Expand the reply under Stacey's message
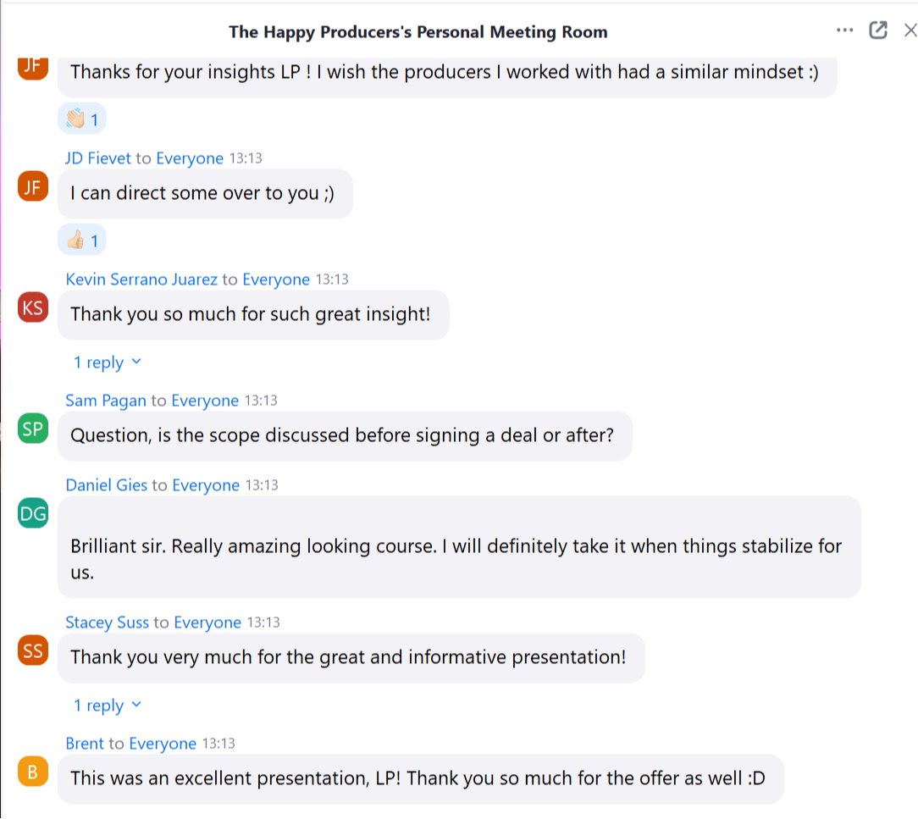Image resolution: width=918 pixels, height=819 pixels. coord(108,706)
